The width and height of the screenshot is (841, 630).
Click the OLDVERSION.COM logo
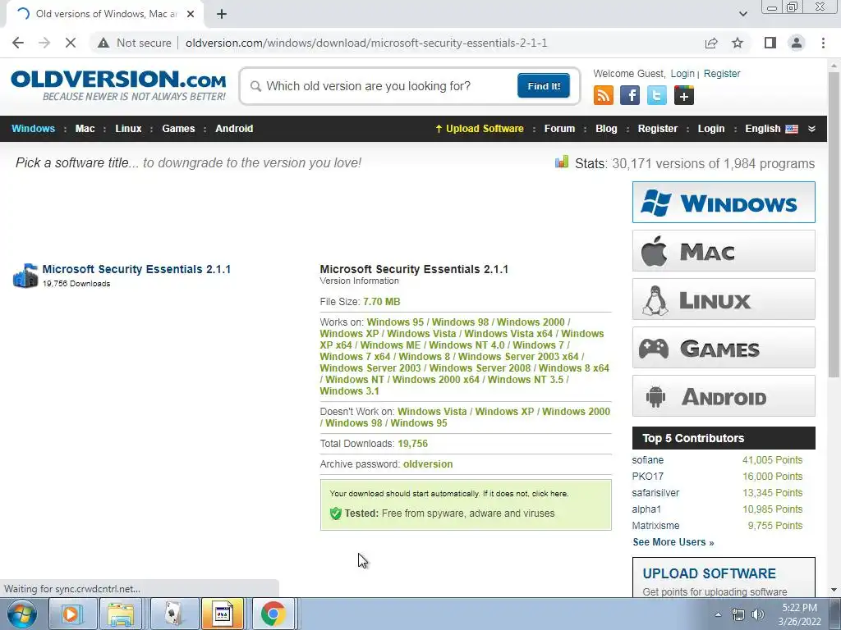pyautogui.click(x=118, y=84)
